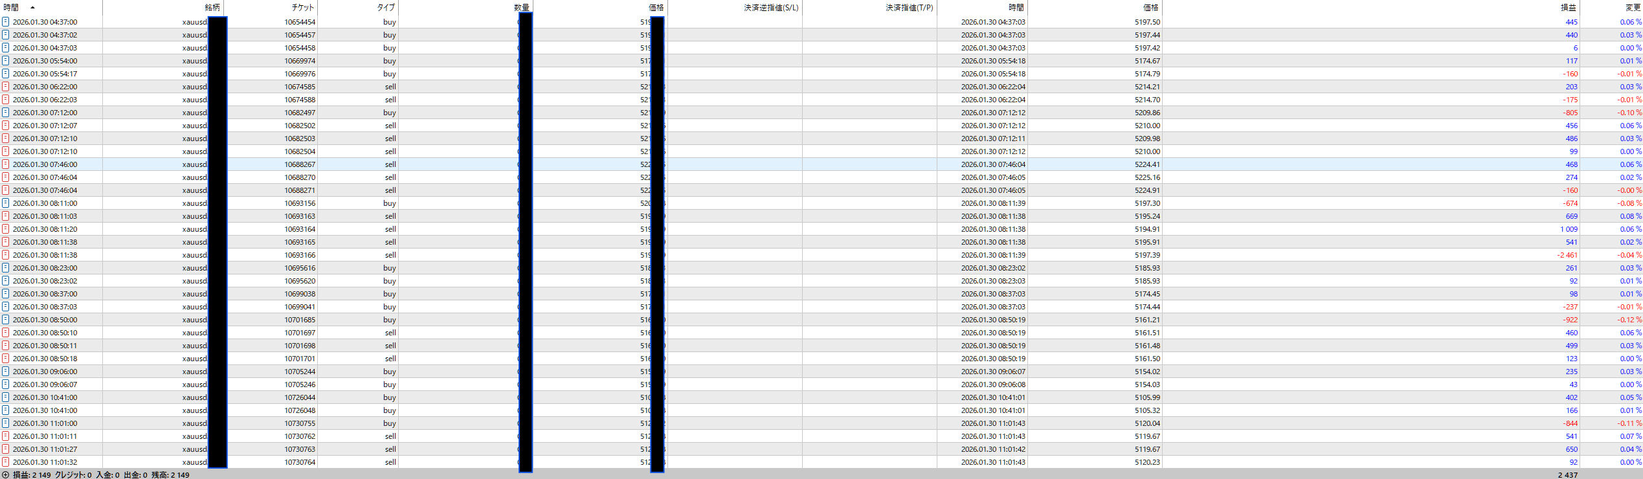Click ticket number 10695620
The width and height of the screenshot is (1643, 479).
point(300,281)
